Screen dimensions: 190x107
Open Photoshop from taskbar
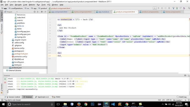point(93,104)
